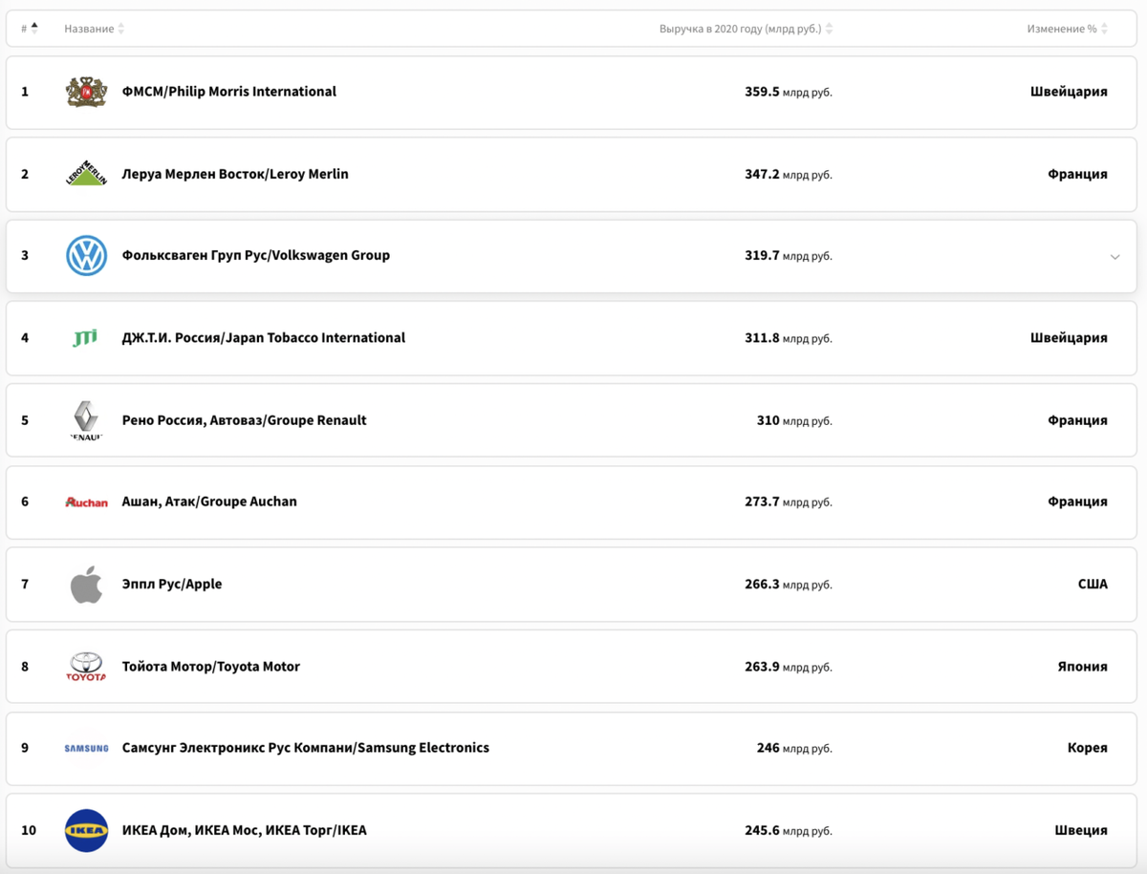Sort by Выручка в 2020 году column
Screen dimensions: 1147x874
point(746,29)
